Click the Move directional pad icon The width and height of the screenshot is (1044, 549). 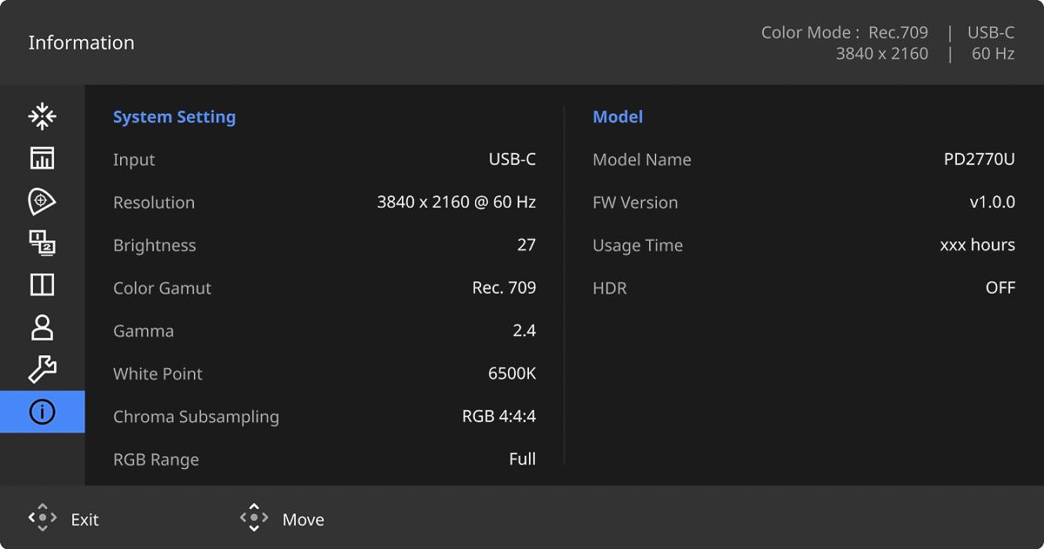(x=253, y=519)
